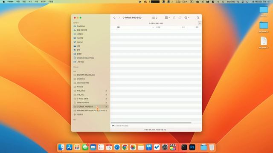Select Macintosh HD in sidebar
Viewport: 273px width, 153px height.
coord(83,83)
